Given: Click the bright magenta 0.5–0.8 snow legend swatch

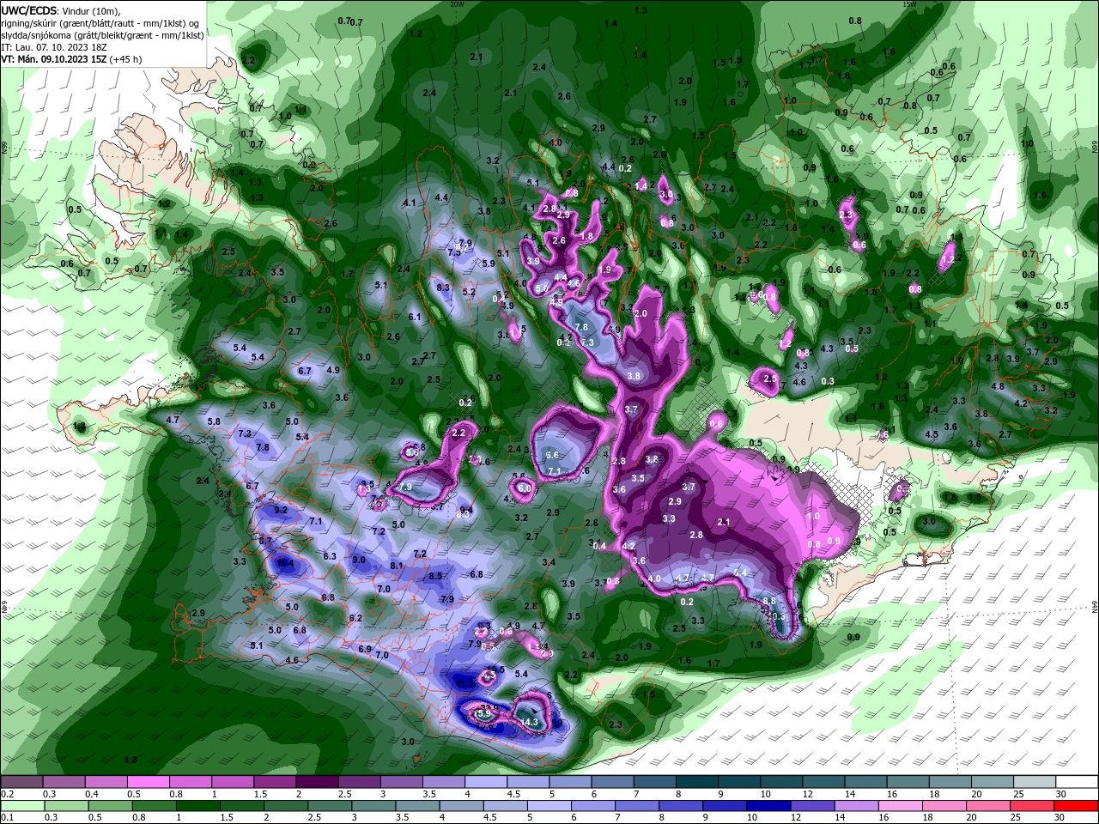Looking at the screenshot, I should click(148, 782).
